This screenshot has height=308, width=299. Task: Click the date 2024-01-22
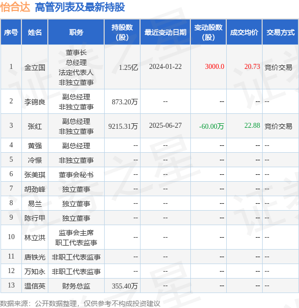click(x=165, y=66)
